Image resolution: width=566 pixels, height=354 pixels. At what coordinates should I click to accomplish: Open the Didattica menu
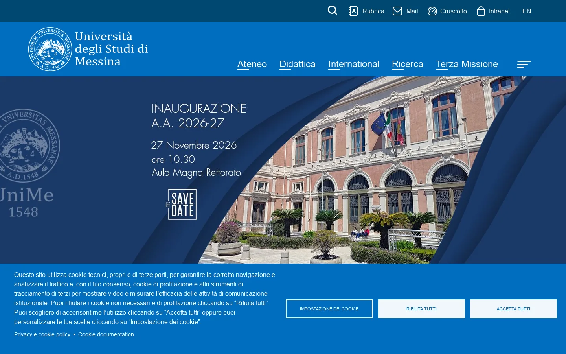coord(298,64)
